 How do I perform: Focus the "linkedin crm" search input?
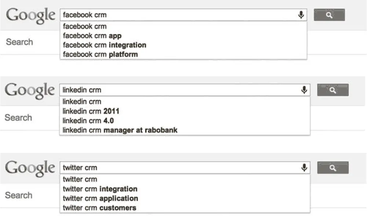(x=180, y=90)
